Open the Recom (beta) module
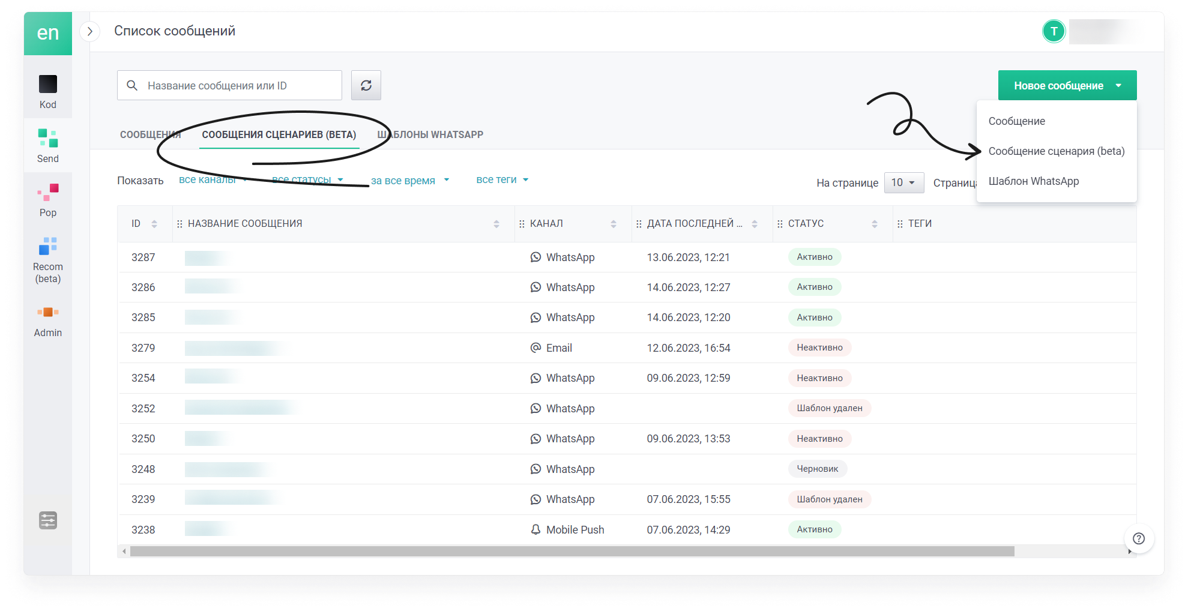 pos(48,259)
